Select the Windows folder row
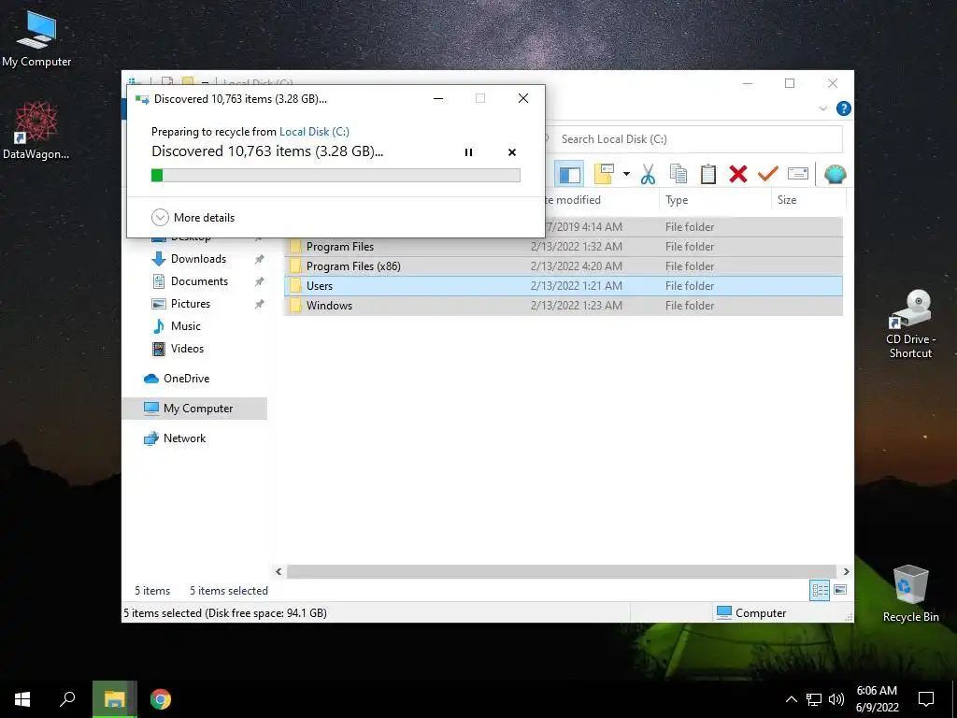The height and width of the screenshot is (718, 957). click(x=564, y=306)
